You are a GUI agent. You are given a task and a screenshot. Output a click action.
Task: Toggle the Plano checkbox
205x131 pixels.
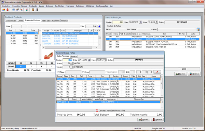[x=59, y=72]
